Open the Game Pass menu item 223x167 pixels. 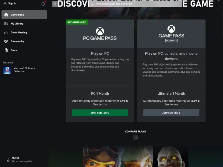(x=24, y=15)
